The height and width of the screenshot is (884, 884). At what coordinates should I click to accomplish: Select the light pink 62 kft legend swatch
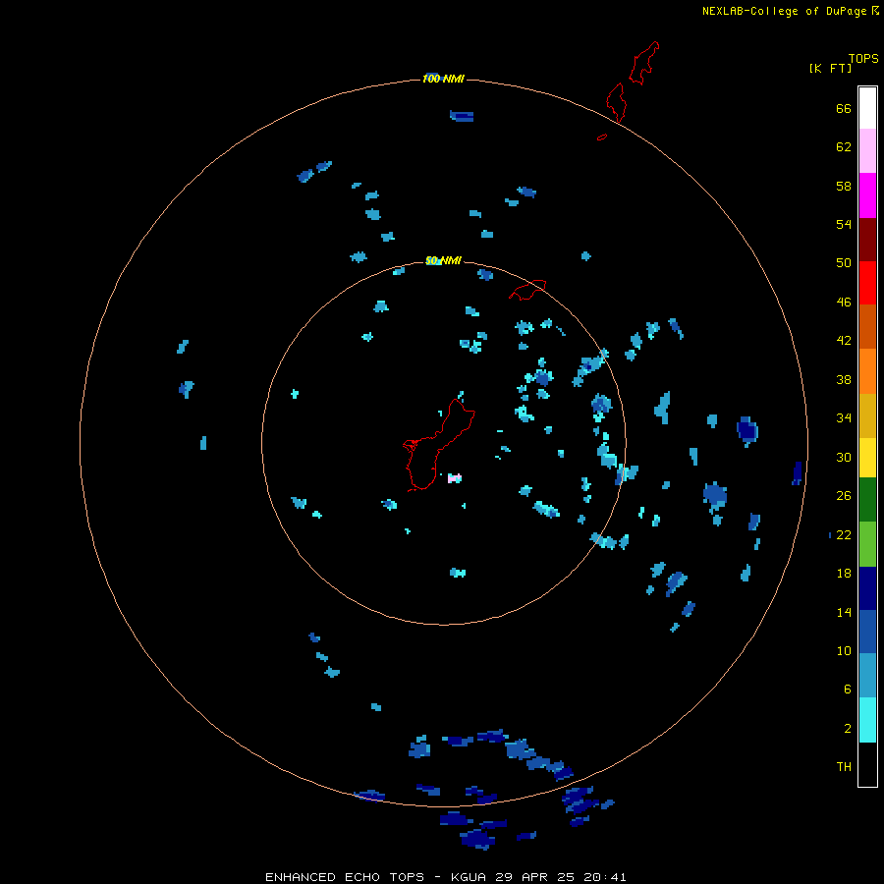tap(867, 150)
